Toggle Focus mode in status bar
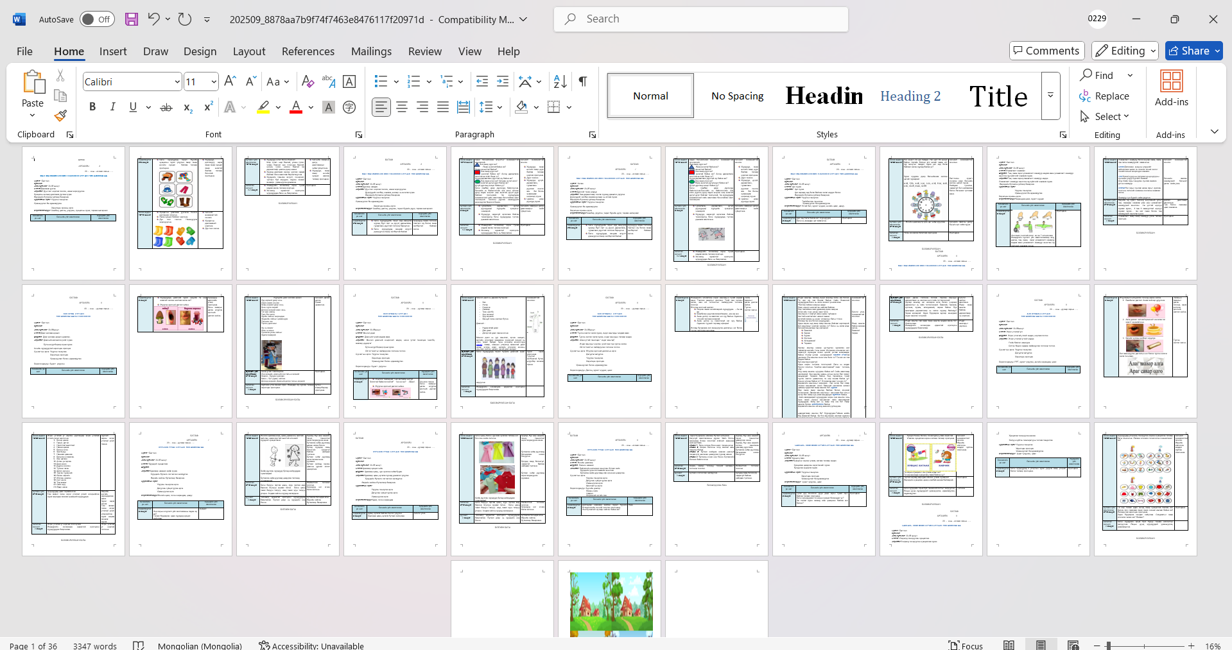 (966, 646)
